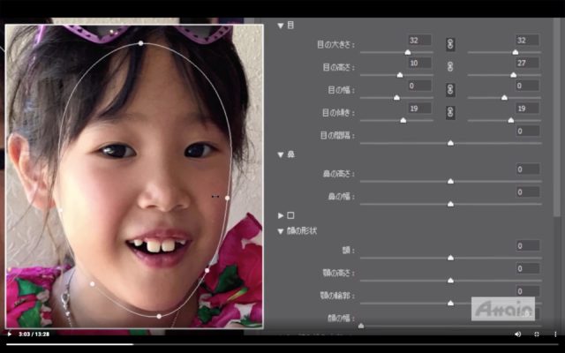Screen dimensions: 565x353
Task: Enter fullscreen mode in video player
Action: click(537, 334)
